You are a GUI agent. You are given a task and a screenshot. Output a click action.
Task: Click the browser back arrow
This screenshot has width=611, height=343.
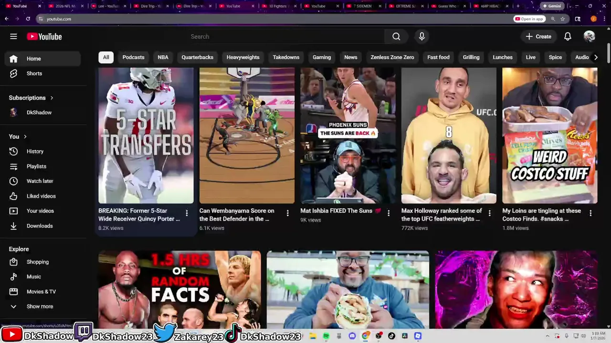[x=6, y=19]
